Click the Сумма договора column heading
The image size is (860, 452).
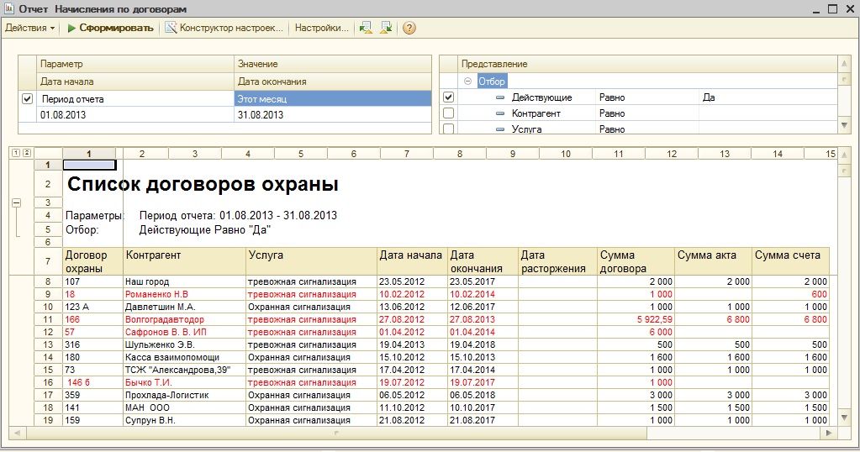pos(636,261)
